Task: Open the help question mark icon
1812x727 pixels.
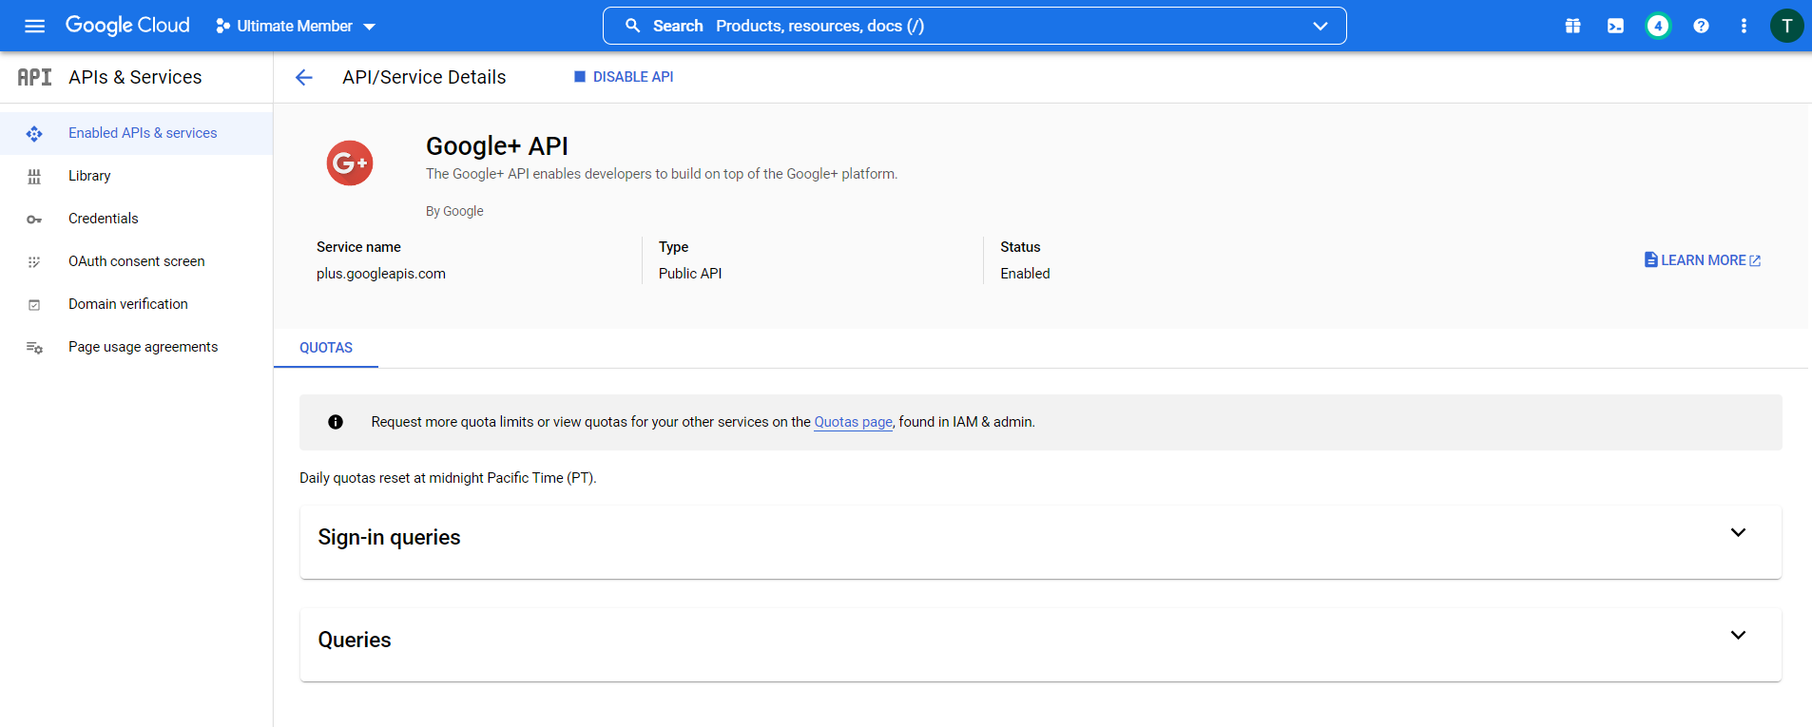Action: pos(1702,26)
